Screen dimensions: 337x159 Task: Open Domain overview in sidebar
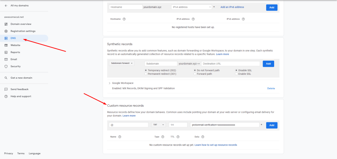tap(21, 24)
